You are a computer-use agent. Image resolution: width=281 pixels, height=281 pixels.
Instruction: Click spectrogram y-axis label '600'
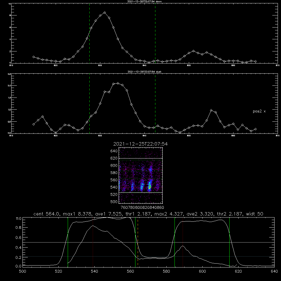coord(114,166)
